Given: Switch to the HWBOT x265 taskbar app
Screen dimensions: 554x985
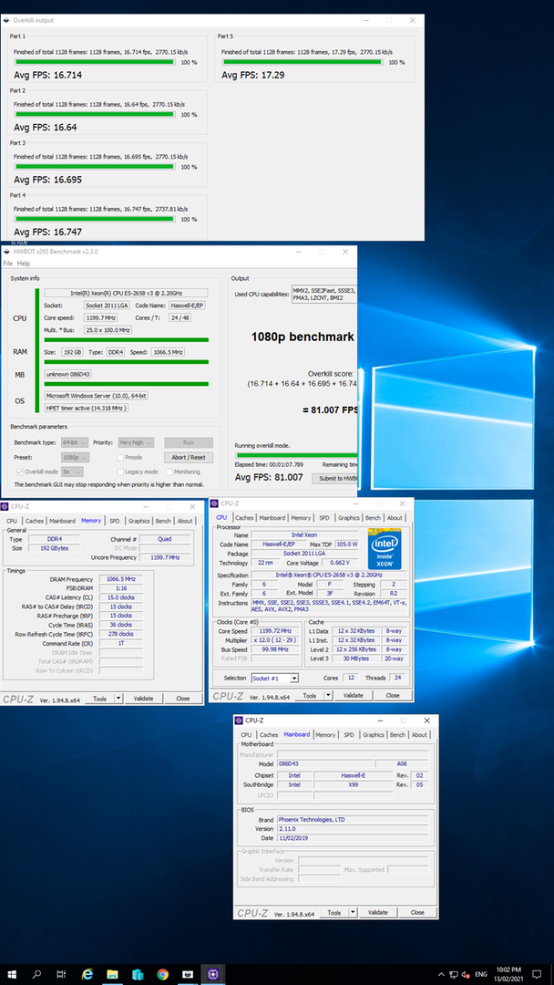Looking at the screenshot, I should click(x=188, y=974).
